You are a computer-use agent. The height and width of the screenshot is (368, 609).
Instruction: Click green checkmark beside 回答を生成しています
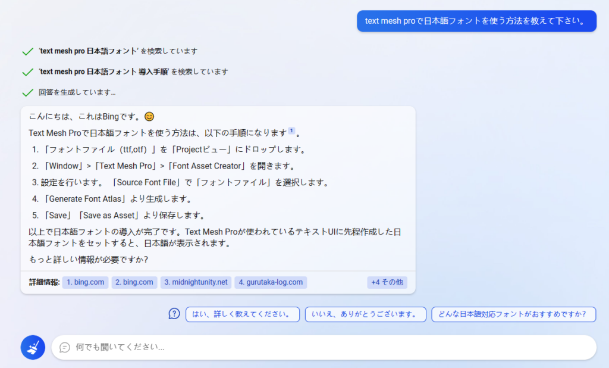27,92
